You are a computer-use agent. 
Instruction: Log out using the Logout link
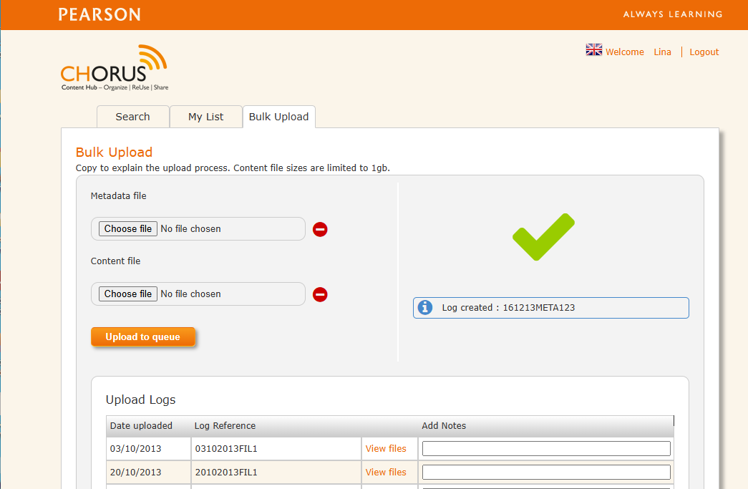click(704, 52)
